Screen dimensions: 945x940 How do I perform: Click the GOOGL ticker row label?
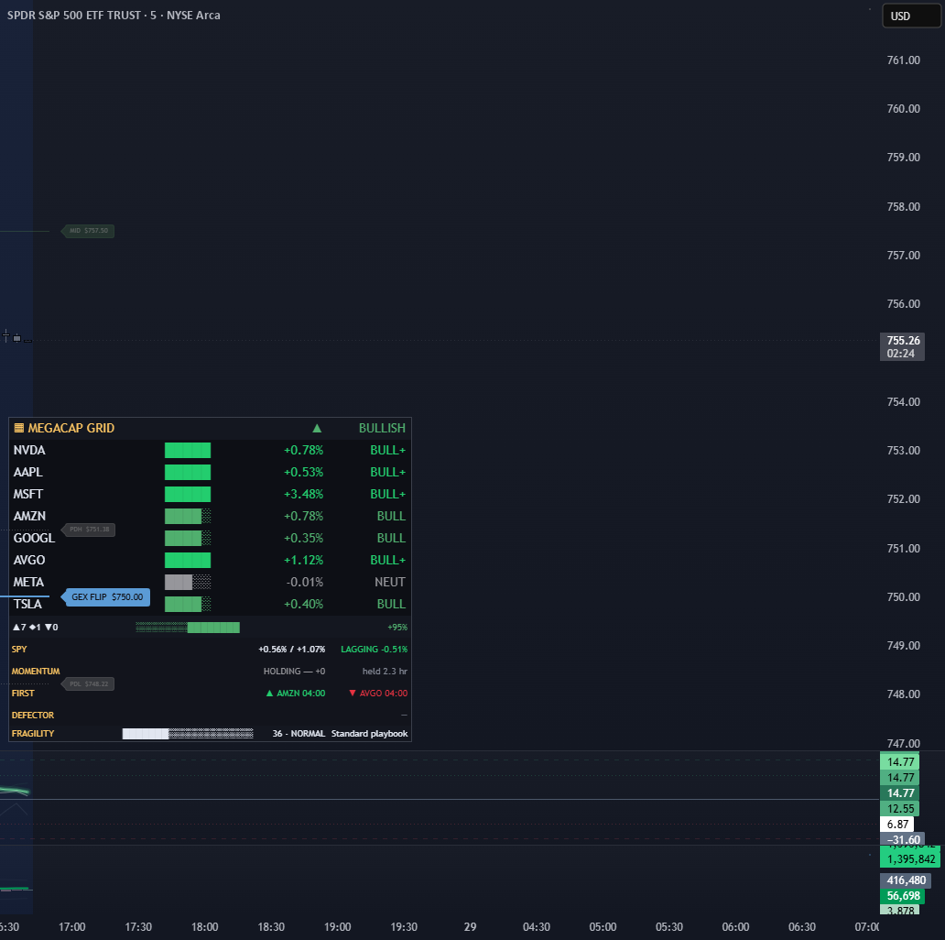click(34, 539)
